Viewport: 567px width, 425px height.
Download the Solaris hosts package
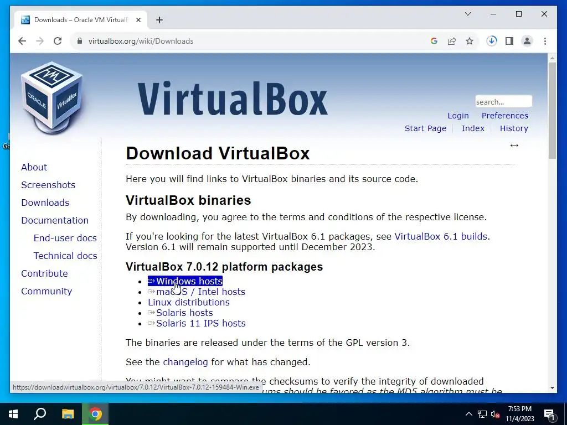click(x=181, y=313)
